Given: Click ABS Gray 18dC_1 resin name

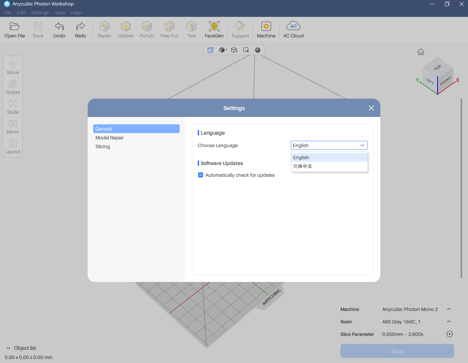Looking at the screenshot, I should click(x=401, y=322).
